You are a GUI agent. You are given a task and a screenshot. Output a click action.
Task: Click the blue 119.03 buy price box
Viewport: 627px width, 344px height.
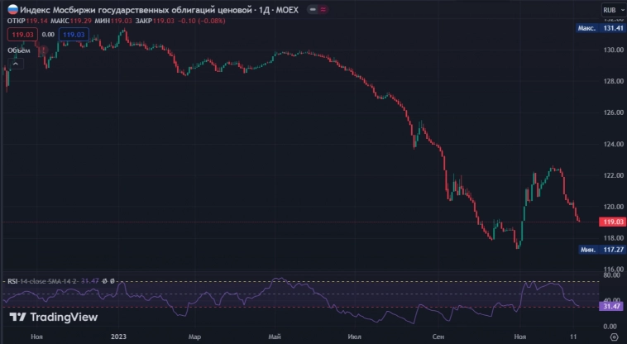coord(74,35)
